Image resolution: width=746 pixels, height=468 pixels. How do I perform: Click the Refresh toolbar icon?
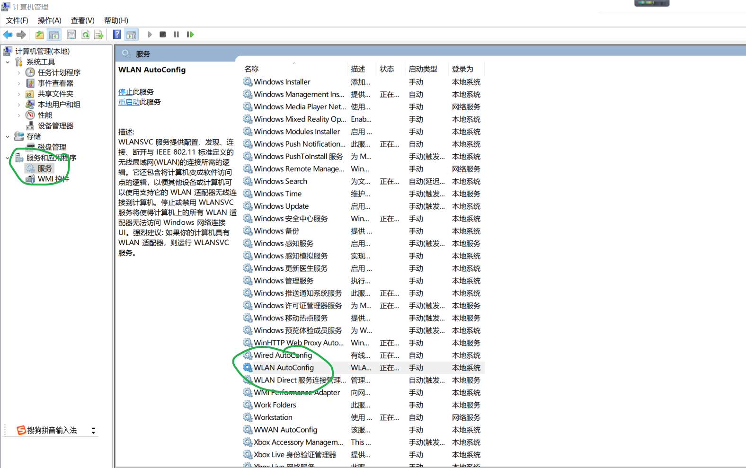pos(85,35)
